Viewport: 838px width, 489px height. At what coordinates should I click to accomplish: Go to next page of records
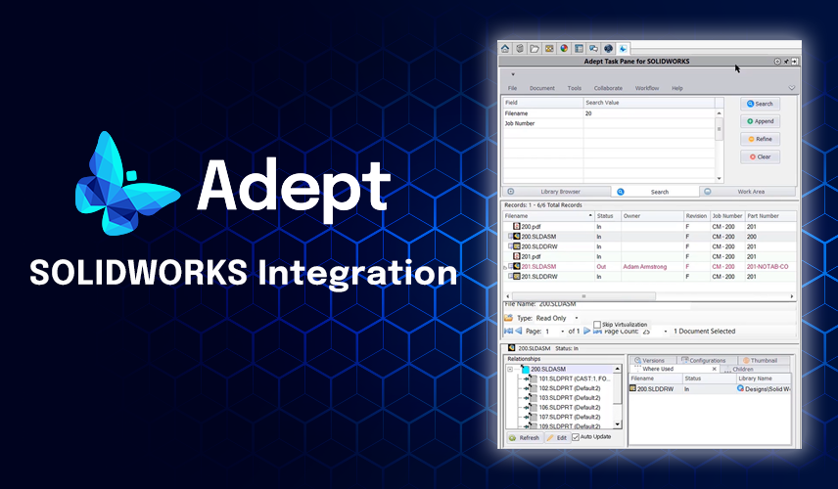pos(586,331)
